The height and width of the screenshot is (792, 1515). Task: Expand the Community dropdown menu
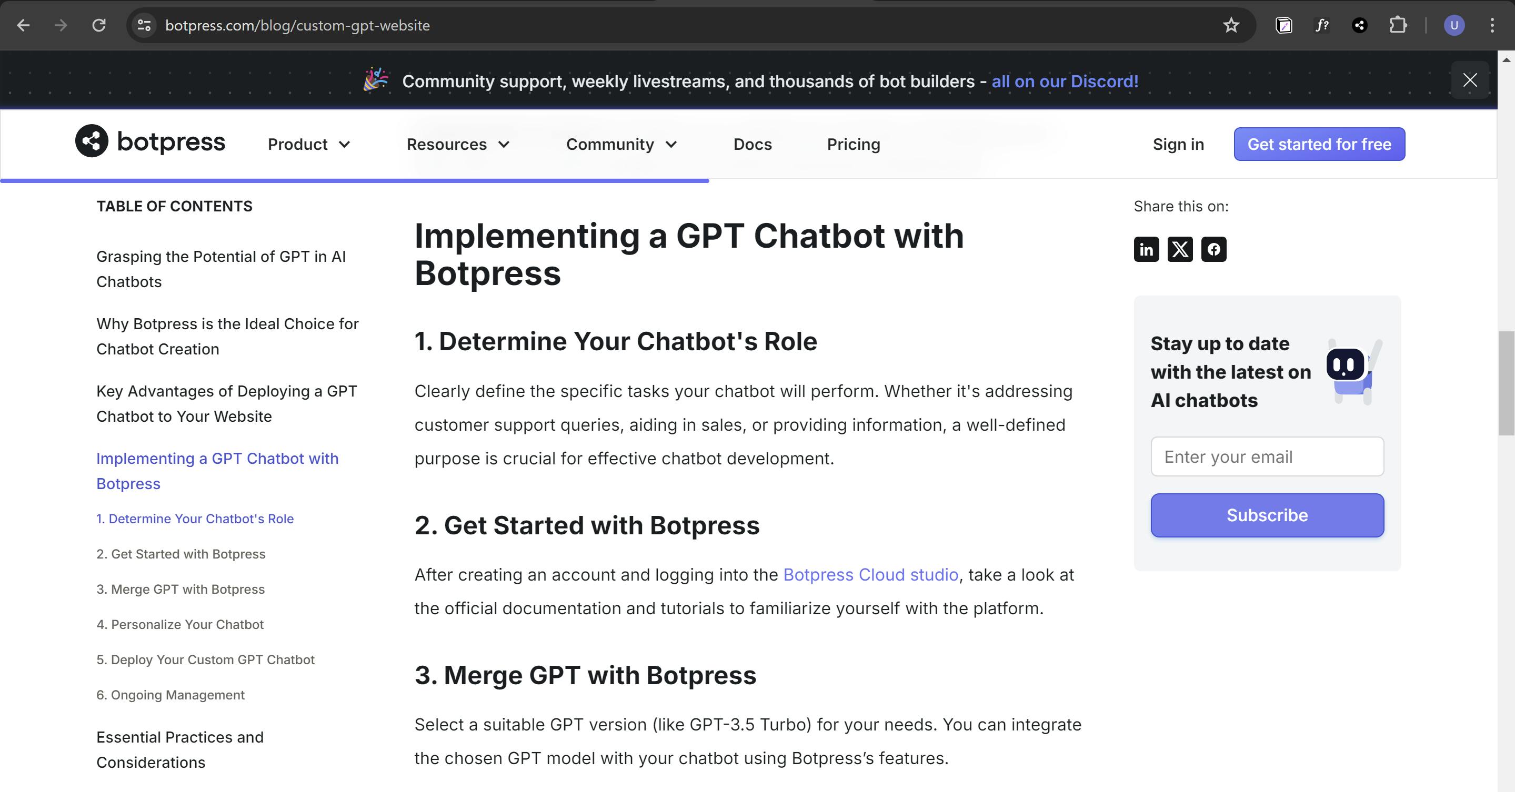click(621, 145)
